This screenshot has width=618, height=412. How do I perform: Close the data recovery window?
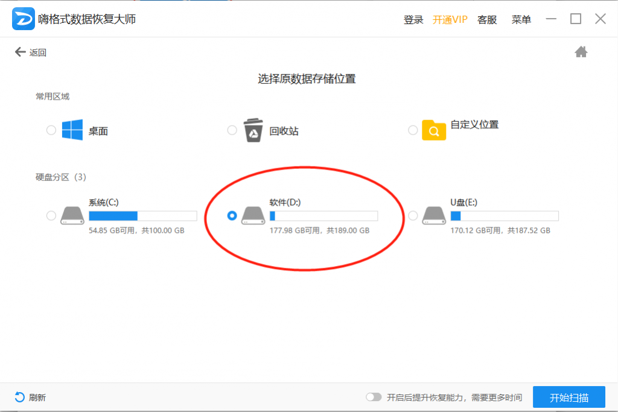pyautogui.click(x=600, y=19)
